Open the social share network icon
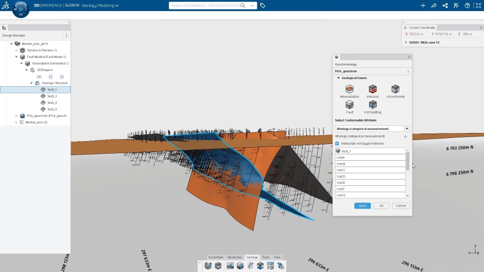 coord(445,6)
